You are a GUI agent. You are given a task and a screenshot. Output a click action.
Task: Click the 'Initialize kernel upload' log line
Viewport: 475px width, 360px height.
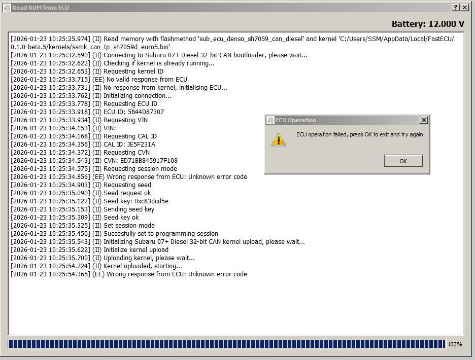click(x=90, y=249)
